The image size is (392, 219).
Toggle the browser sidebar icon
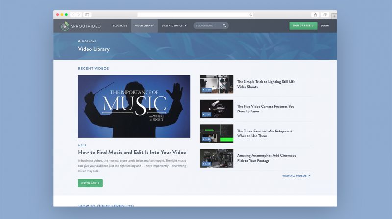(87, 15)
